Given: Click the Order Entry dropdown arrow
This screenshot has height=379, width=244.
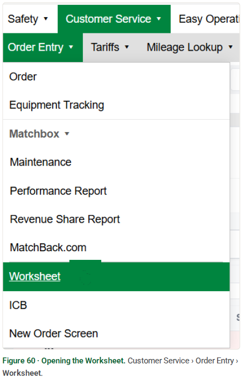Looking at the screenshot, I should pyautogui.click(x=71, y=47).
